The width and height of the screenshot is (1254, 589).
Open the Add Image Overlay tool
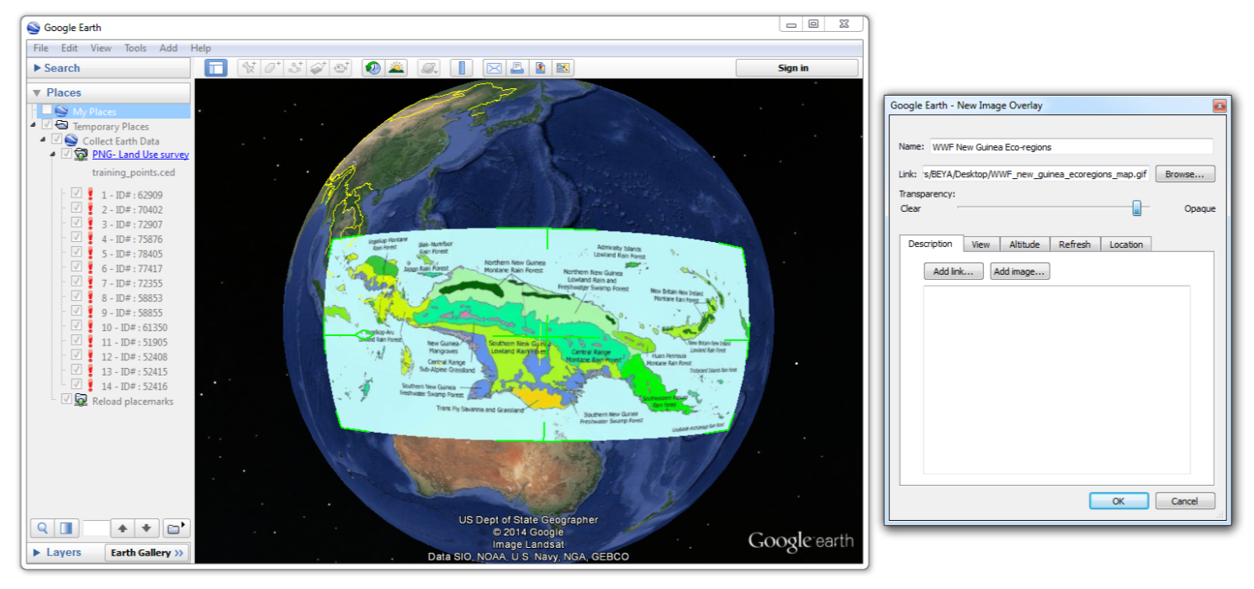point(317,67)
